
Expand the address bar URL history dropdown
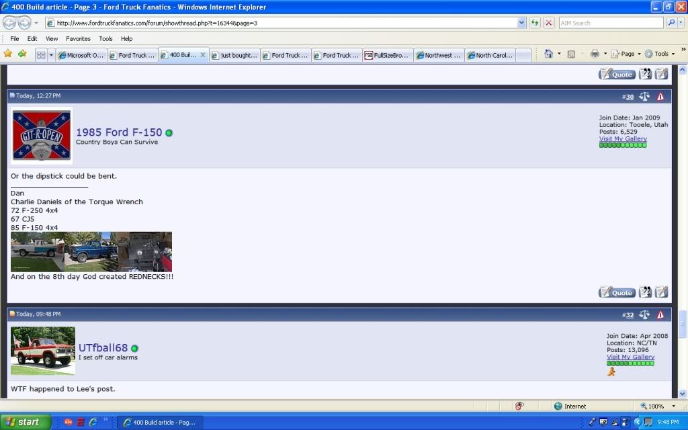coord(521,22)
